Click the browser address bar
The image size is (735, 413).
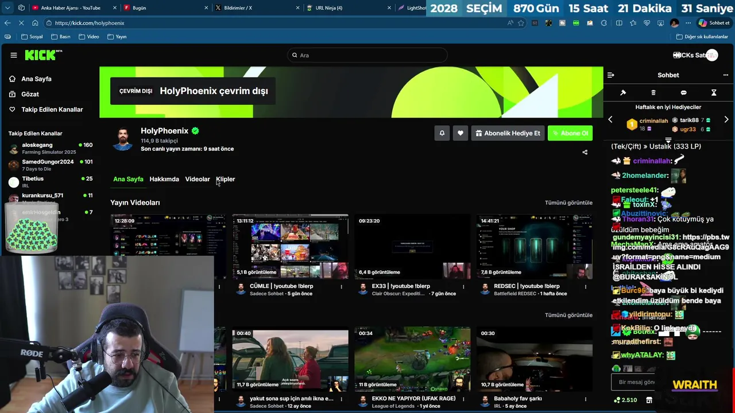(x=278, y=23)
